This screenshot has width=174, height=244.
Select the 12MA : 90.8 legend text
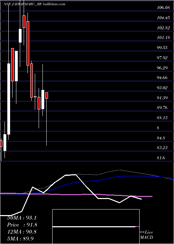pos(22,232)
